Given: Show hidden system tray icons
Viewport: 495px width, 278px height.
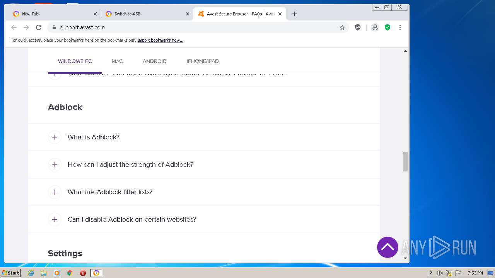Looking at the screenshot, I should pos(431,273).
